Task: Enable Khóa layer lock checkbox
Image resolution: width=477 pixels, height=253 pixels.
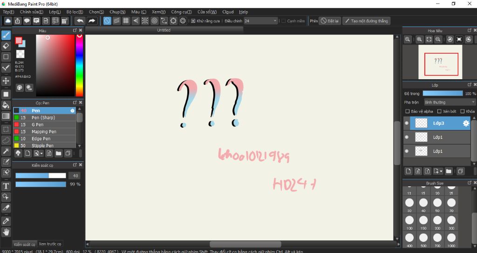Action: [463, 111]
